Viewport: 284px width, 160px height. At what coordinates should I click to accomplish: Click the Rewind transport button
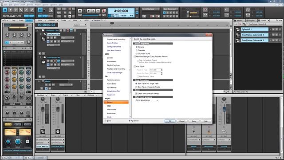click(80, 11)
